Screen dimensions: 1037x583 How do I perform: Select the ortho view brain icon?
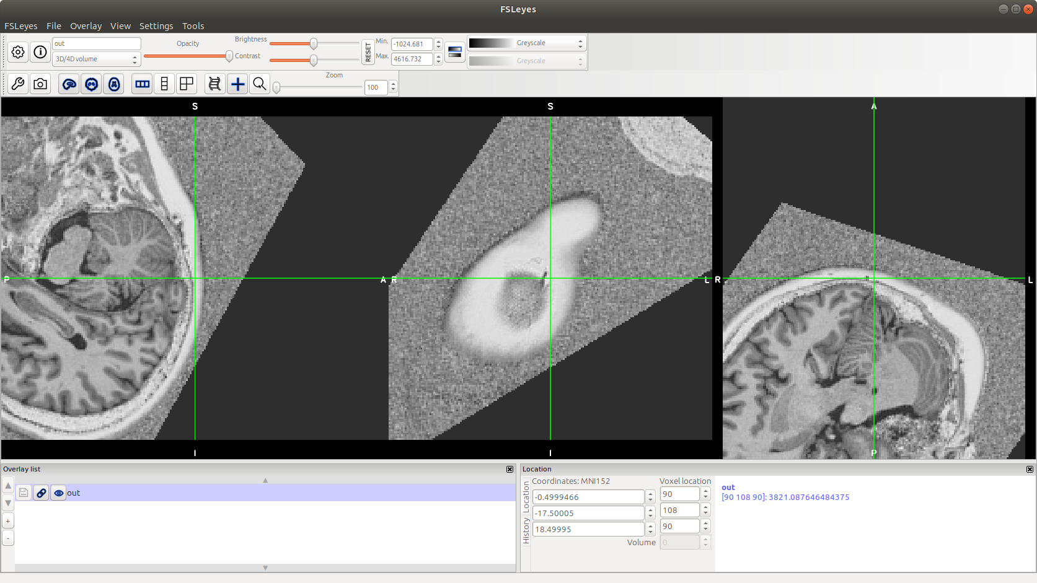click(x=69, y=84)
